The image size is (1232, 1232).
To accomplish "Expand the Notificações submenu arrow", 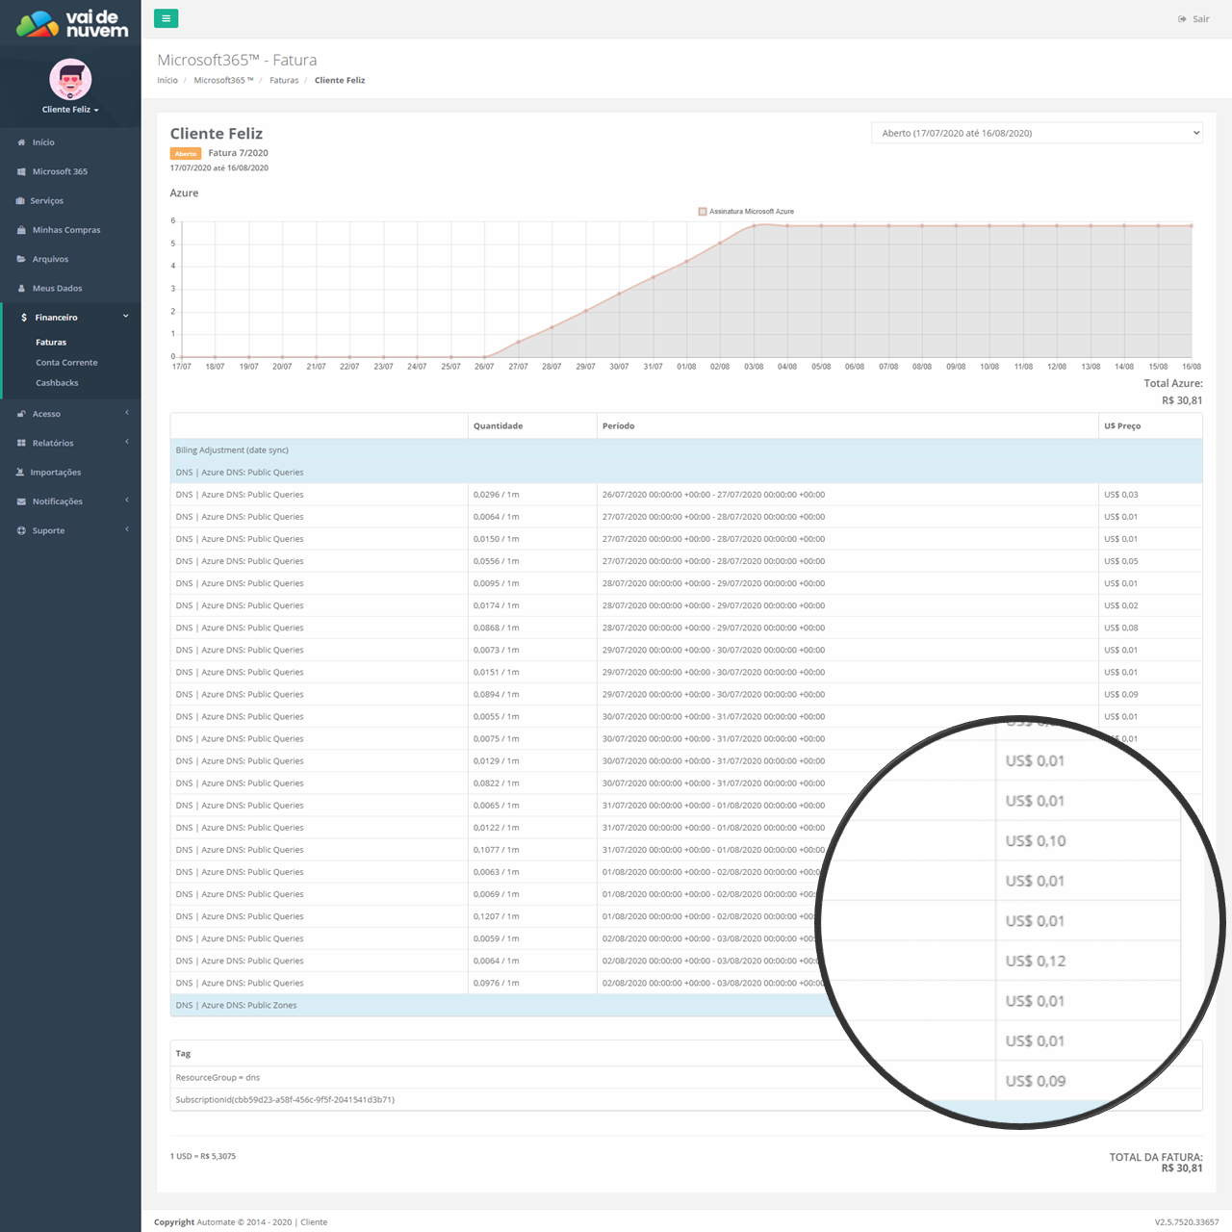I will point(126,500).
